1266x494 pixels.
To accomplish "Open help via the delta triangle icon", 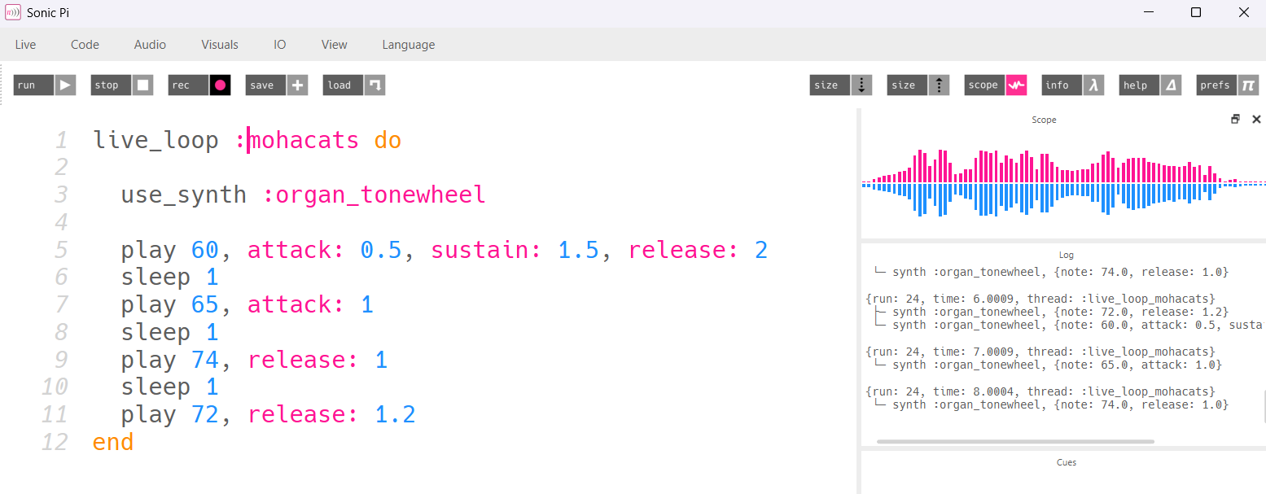I will (1169, 85).
